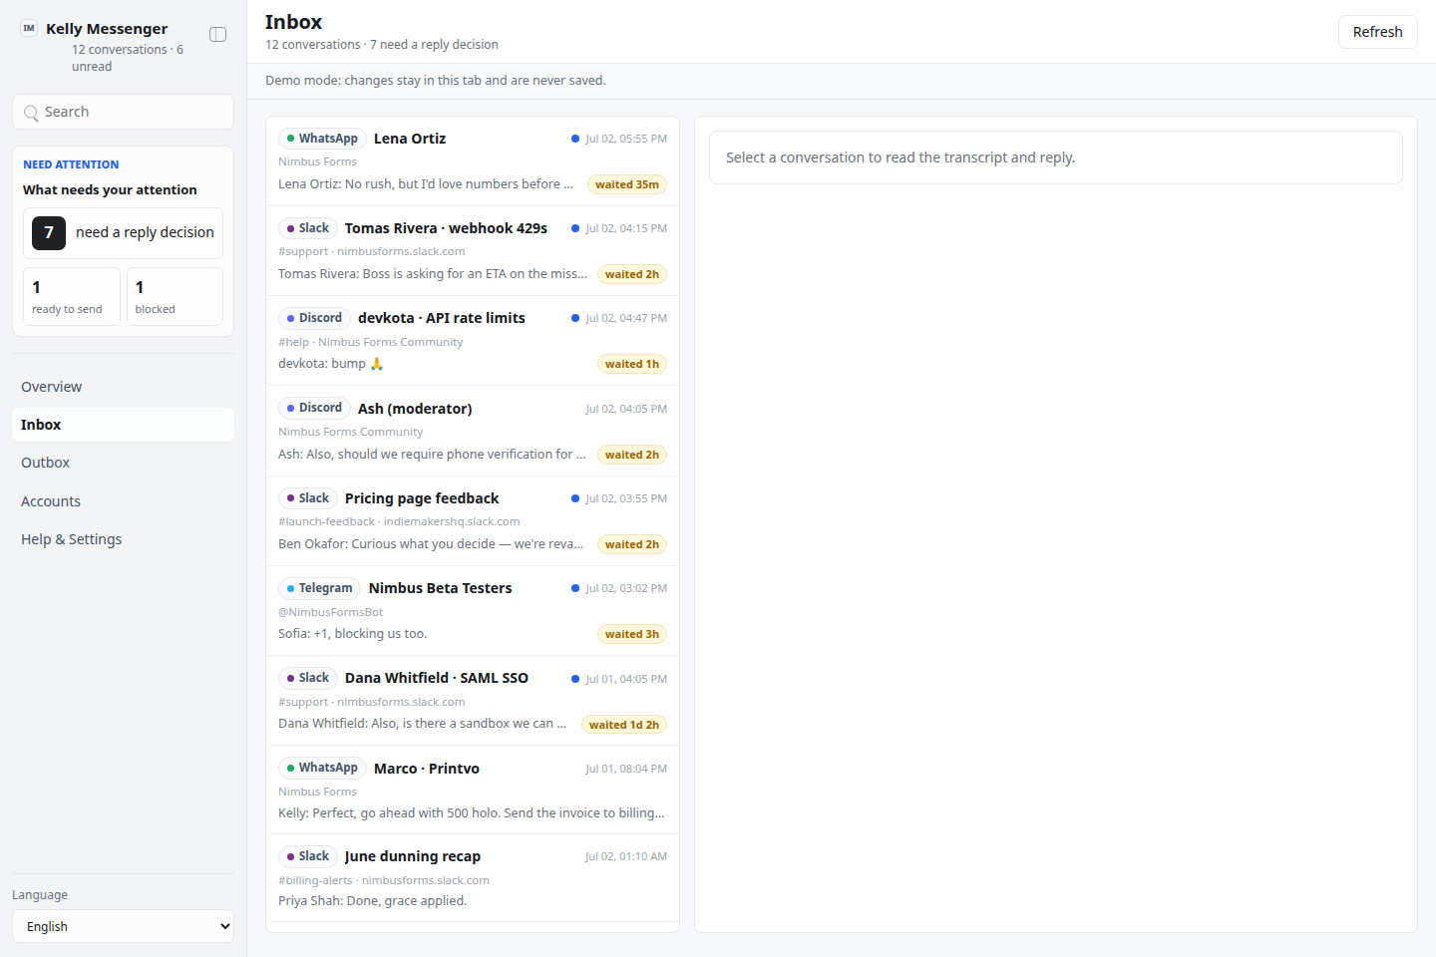Open the 7 need a reply decision card
The width and height of the screenshot is (1436, 957).
(123, 233)
